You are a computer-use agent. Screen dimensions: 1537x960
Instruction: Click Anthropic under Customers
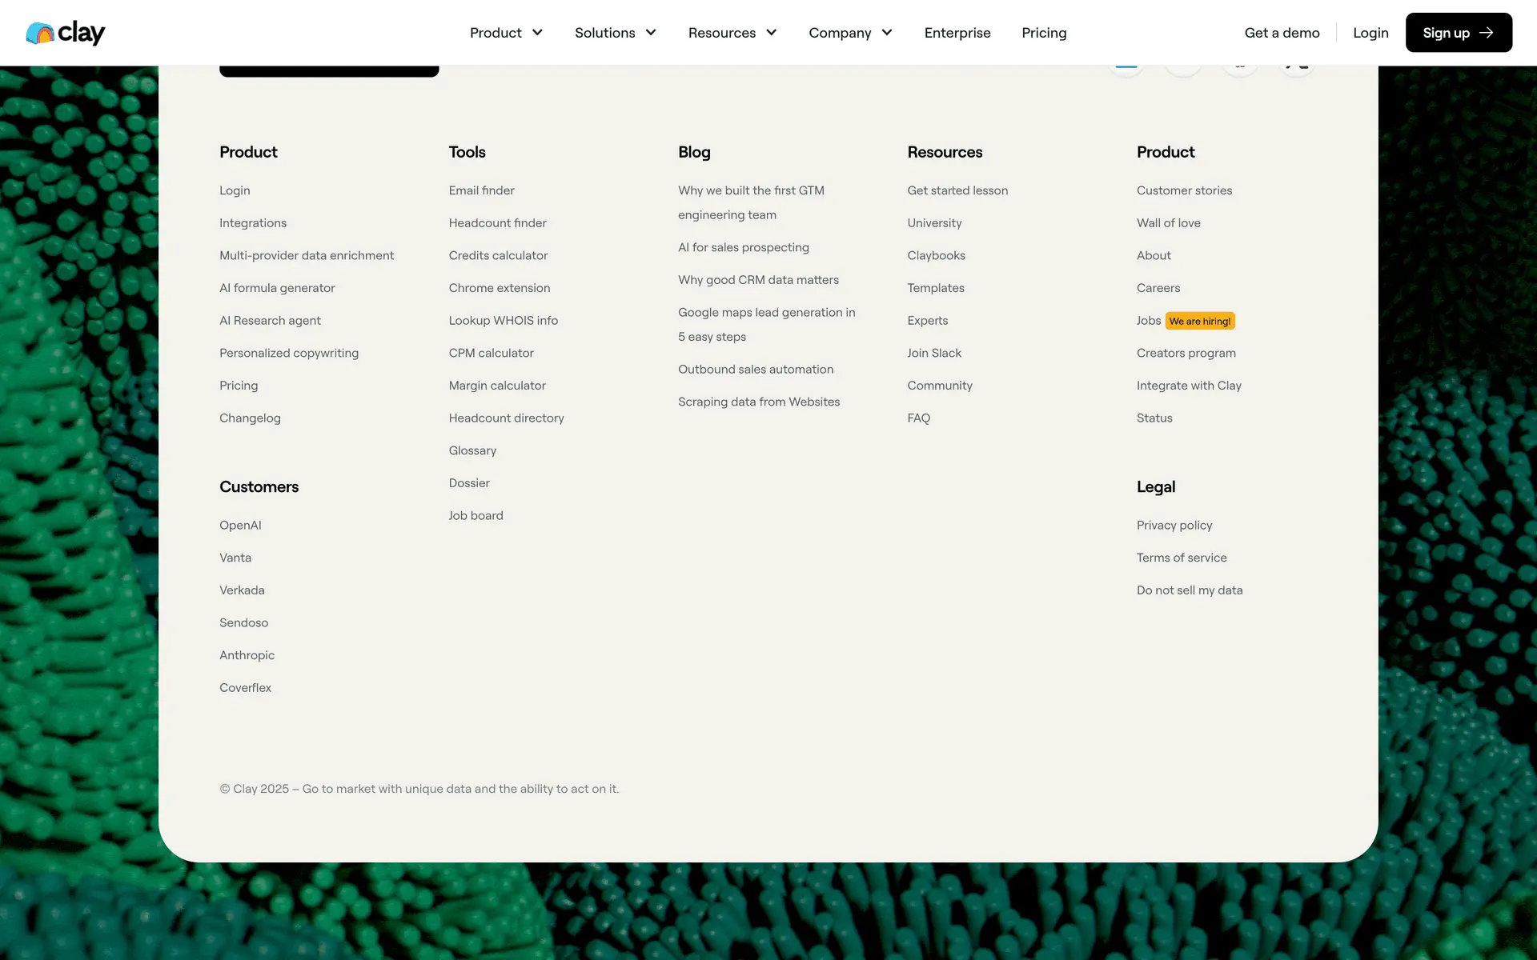pos(247,655)
